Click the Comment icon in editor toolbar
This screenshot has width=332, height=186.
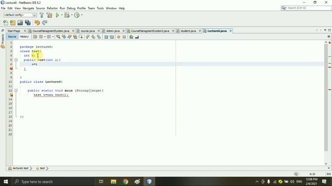[x=131, y=37]
